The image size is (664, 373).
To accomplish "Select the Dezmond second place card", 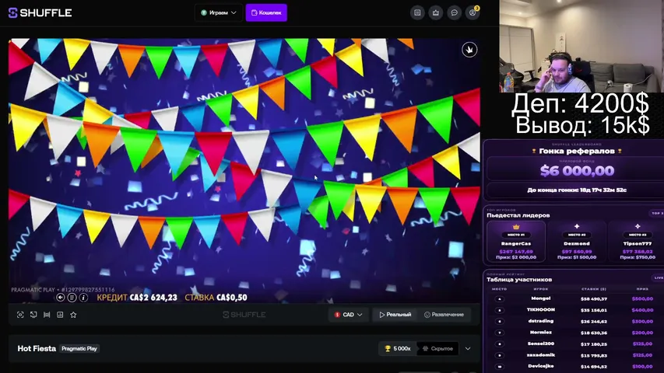I will (x=577, y=242).
